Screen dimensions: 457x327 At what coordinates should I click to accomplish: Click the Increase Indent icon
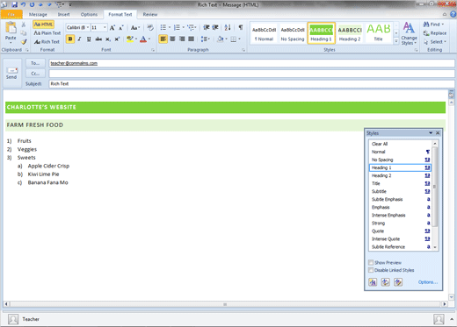(x=215, y=27)
